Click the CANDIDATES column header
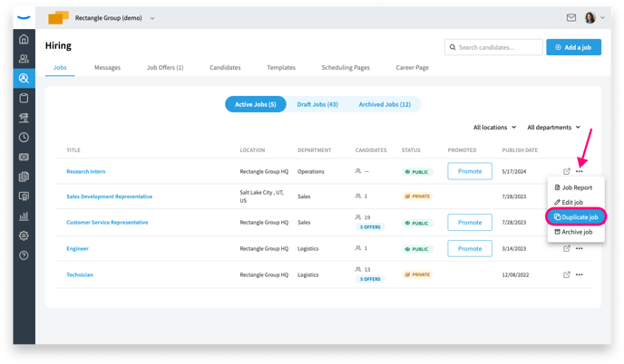Screen dimensions: 624x364 point(371,150)
